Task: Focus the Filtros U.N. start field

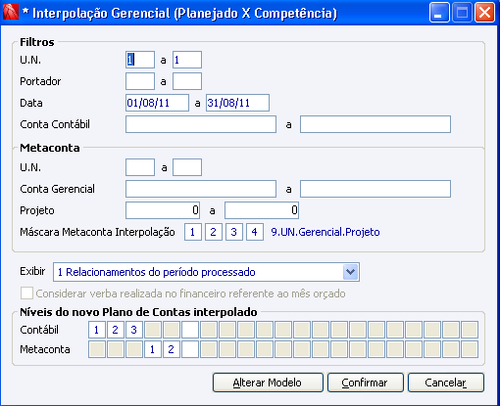Action: 140,60
